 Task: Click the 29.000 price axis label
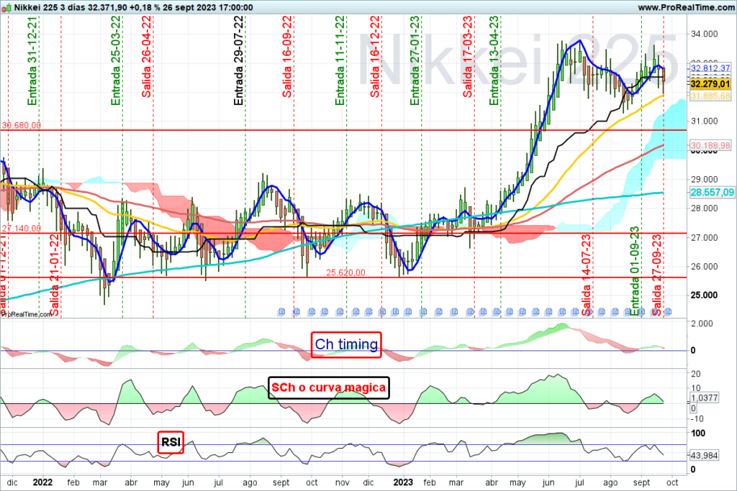[704, 179]
